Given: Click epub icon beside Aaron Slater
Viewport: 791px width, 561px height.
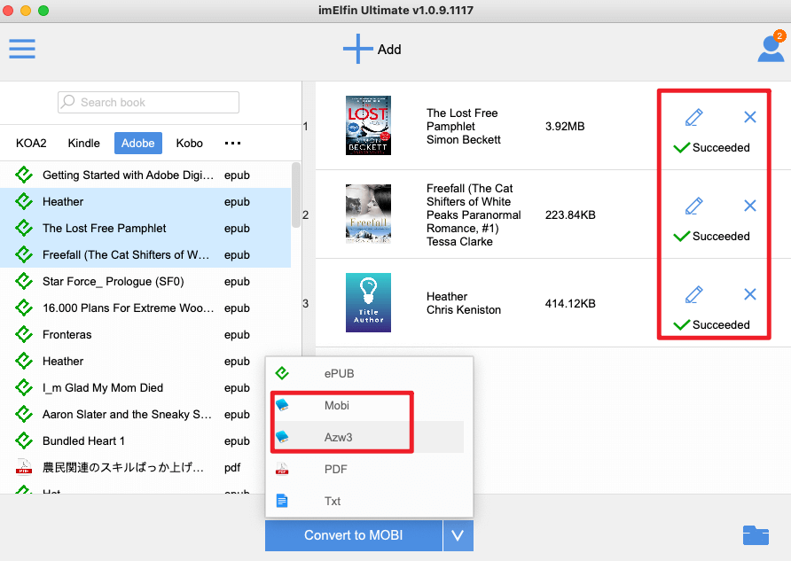Looking at the screenshot, I should click(x=24, y=414).
